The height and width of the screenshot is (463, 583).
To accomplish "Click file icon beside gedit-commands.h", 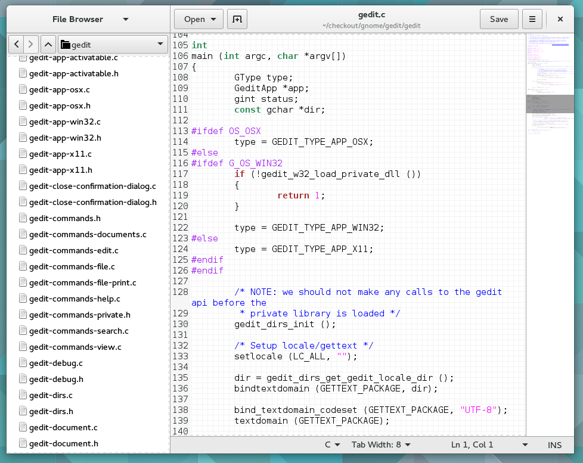I will [23, 218].
